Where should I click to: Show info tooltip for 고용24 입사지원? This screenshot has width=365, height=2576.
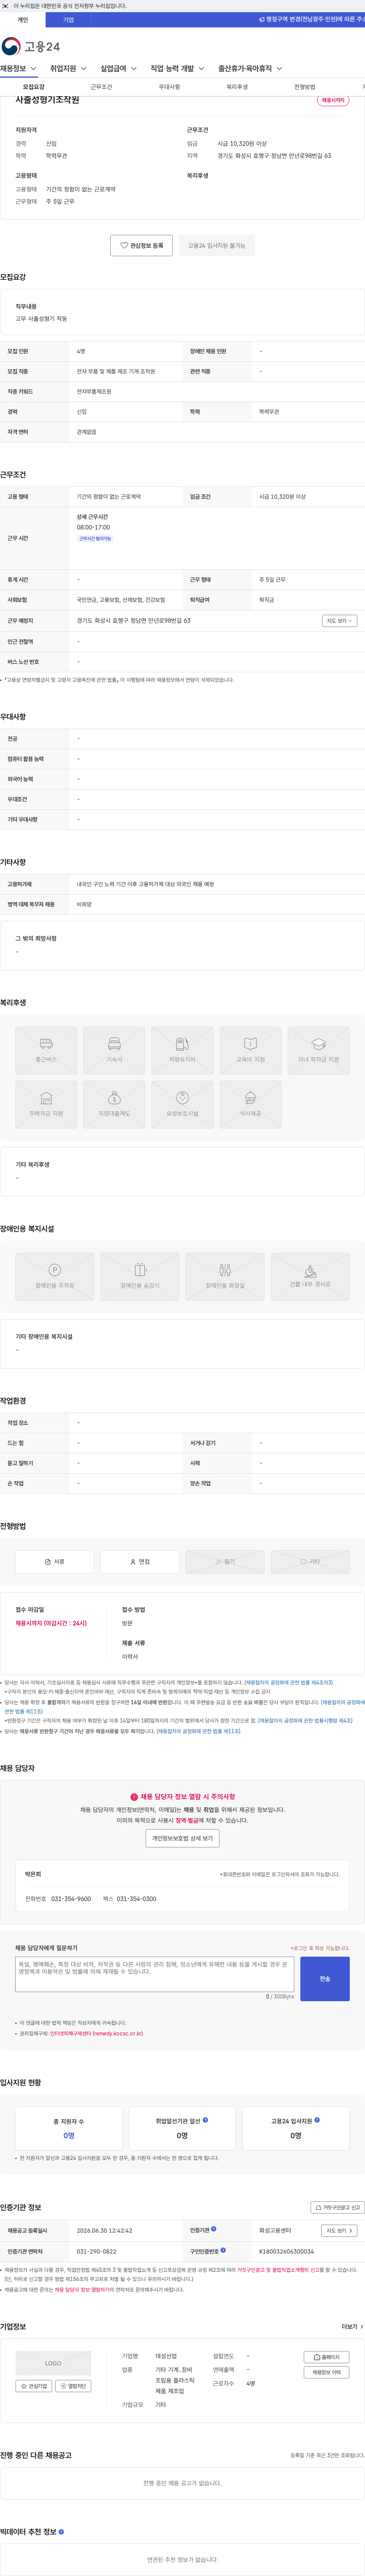[318, 2120]
